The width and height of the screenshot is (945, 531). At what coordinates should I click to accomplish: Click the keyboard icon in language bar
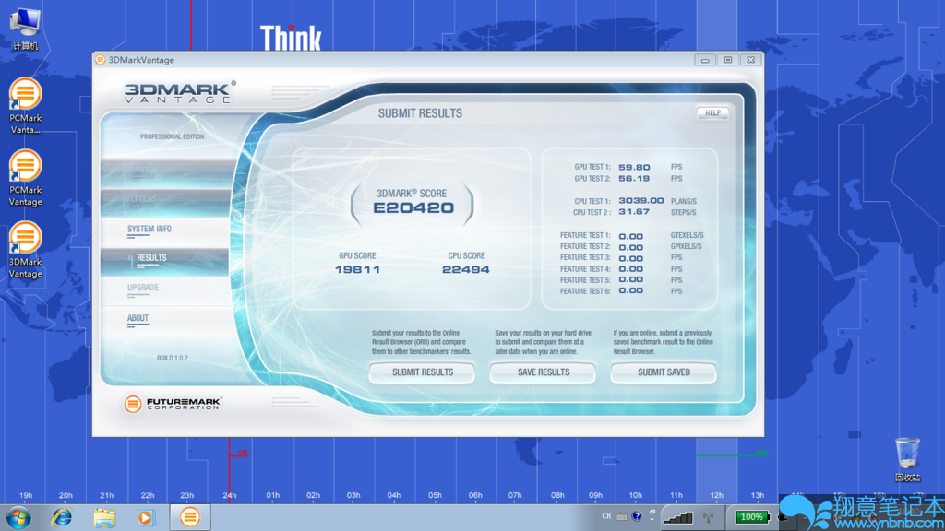pyautogui.click(x=622, y=516)
